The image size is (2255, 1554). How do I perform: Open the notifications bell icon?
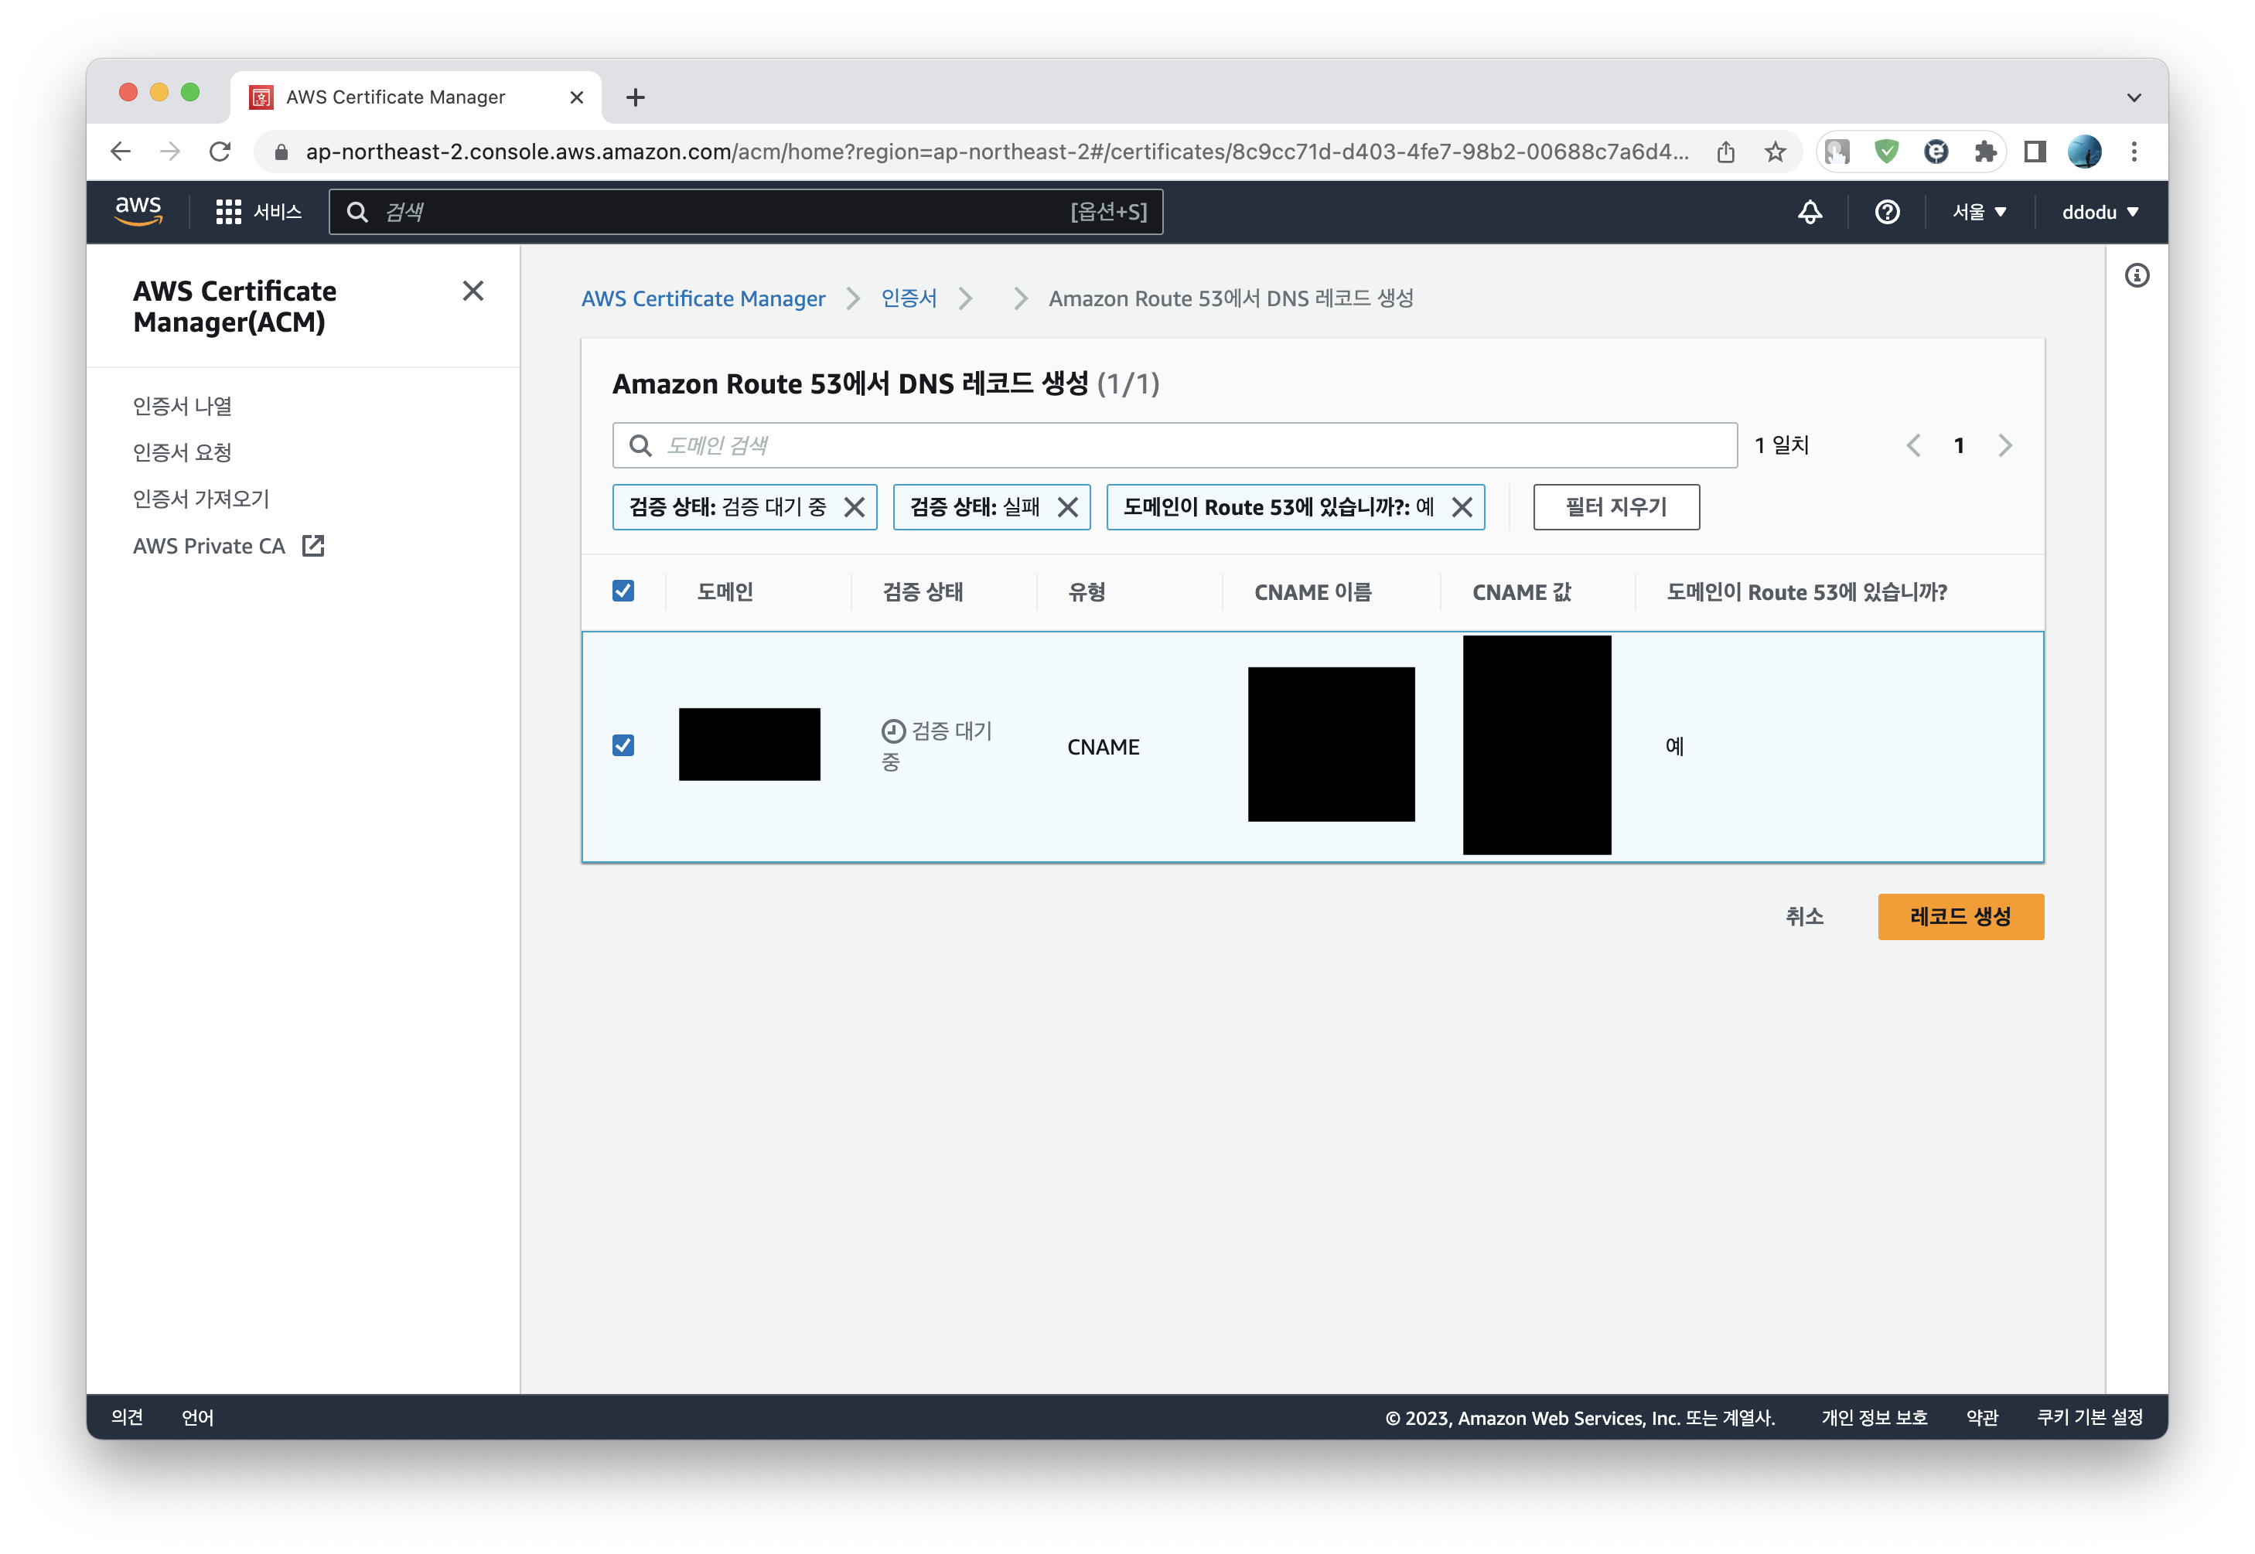click(x=1809, y=211)
